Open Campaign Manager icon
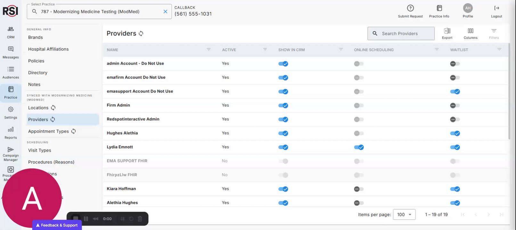The height and width of the screenshot is (230, 516). [x=11, y=150]
